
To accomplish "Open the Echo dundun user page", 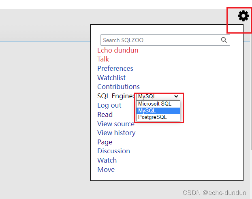I will 118,50.
